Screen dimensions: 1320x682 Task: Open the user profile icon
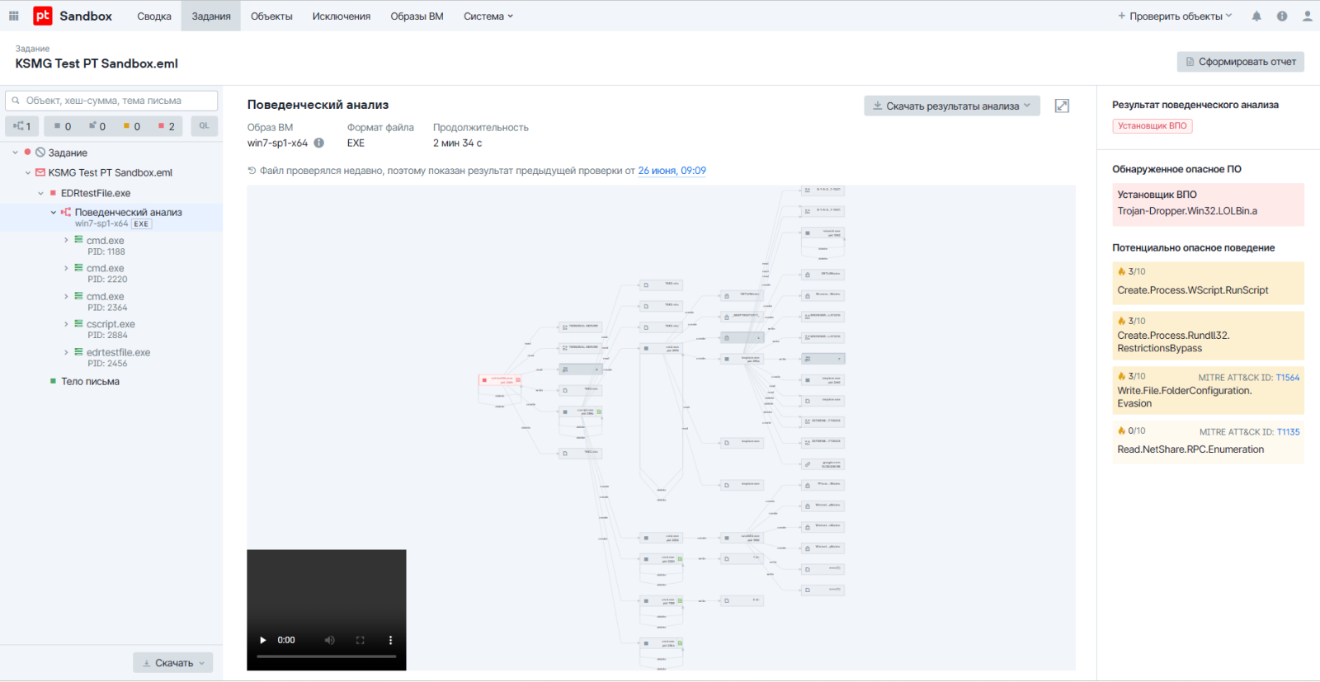click(x=1307, y=16)
